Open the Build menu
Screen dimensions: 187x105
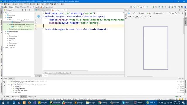[x=39, y=4]
